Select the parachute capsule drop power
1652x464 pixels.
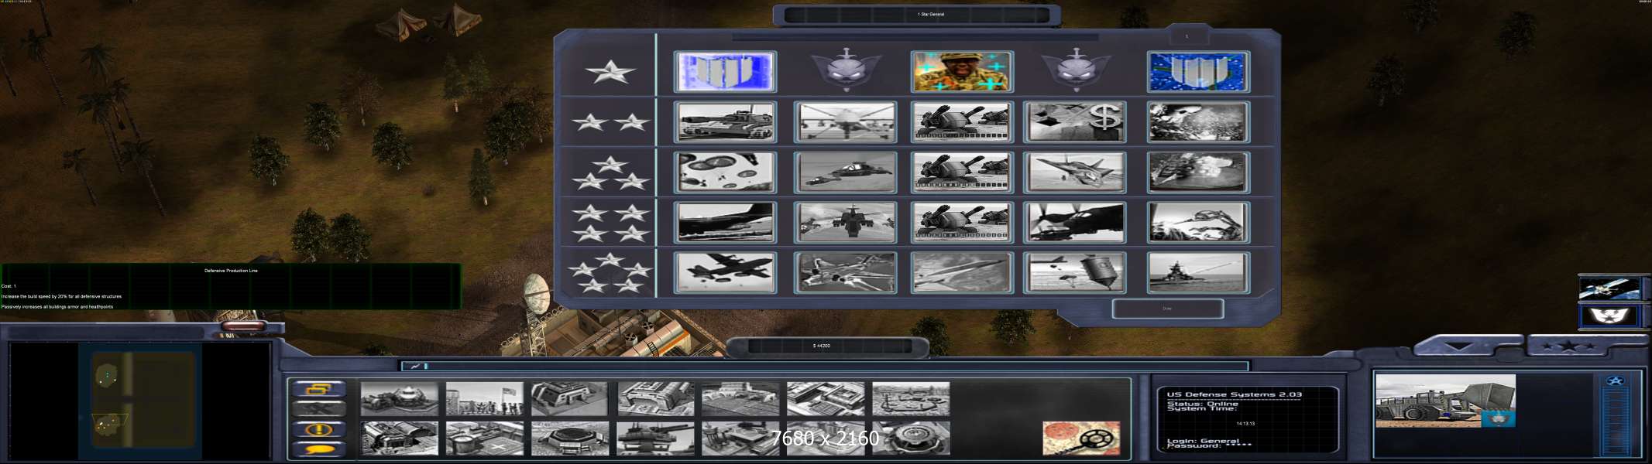coord(1074,272)
